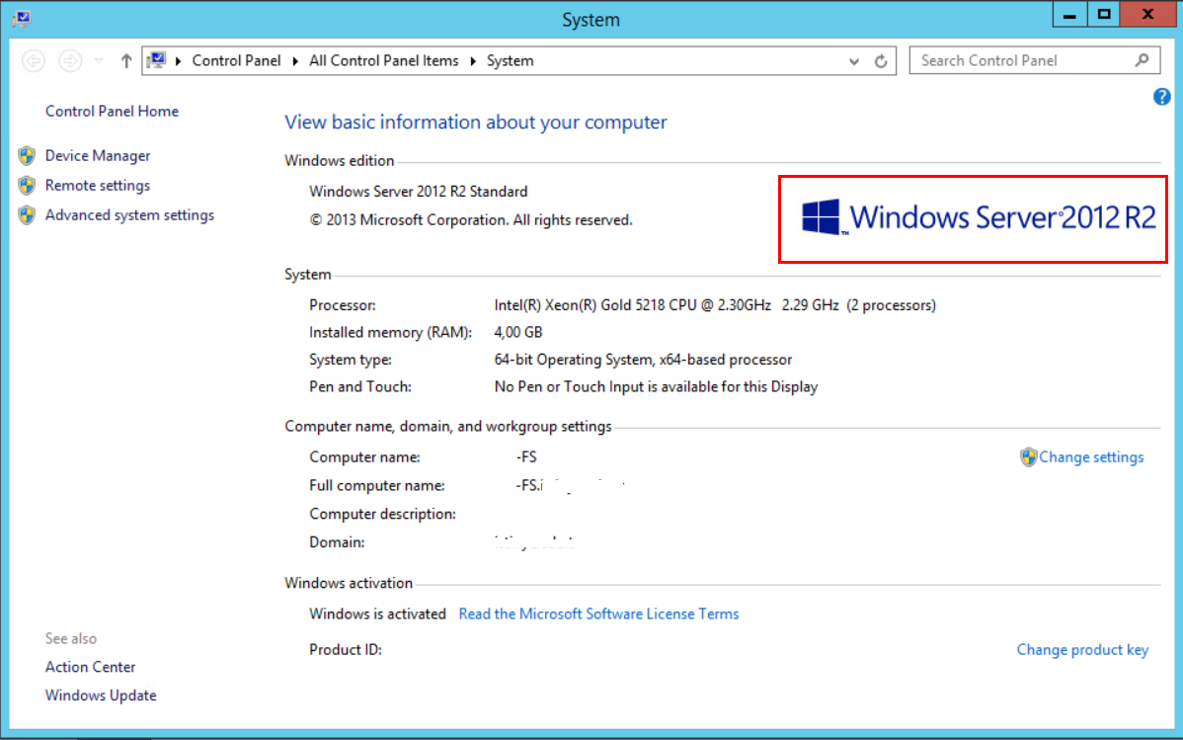Viewport: 1183px width, 740px height.
Task: Click Change settings link
Action: (x=1091, y=456)
